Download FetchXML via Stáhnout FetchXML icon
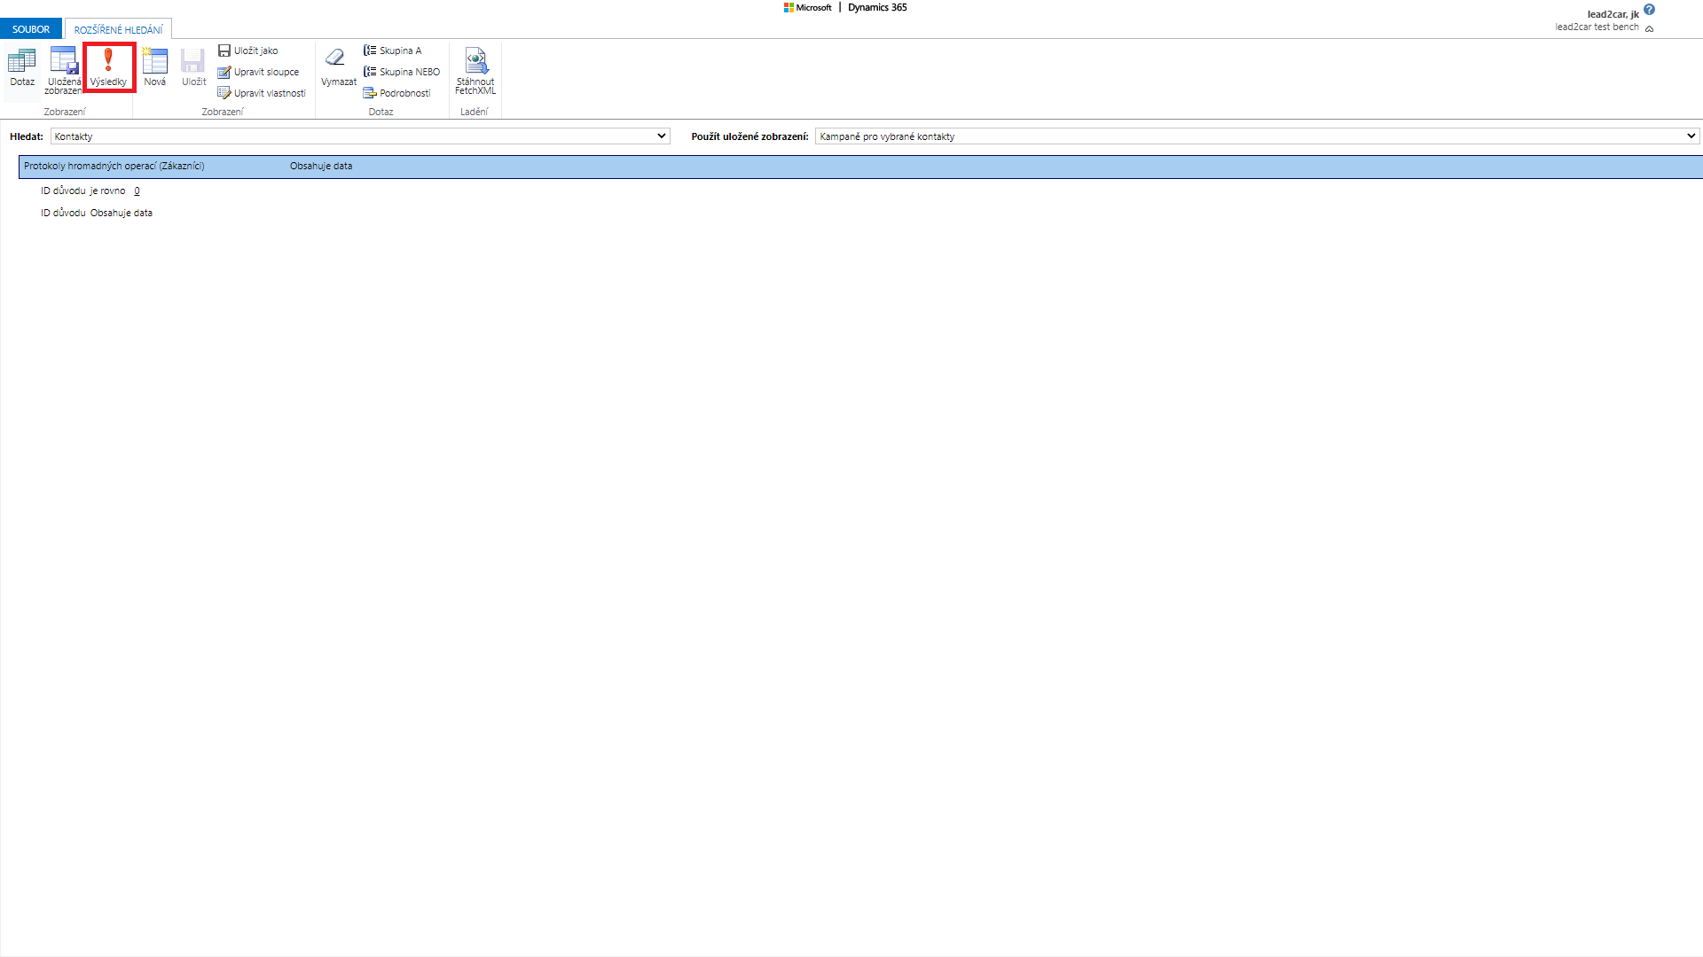This screenshot has height=957, width=1703. point(475,61)
